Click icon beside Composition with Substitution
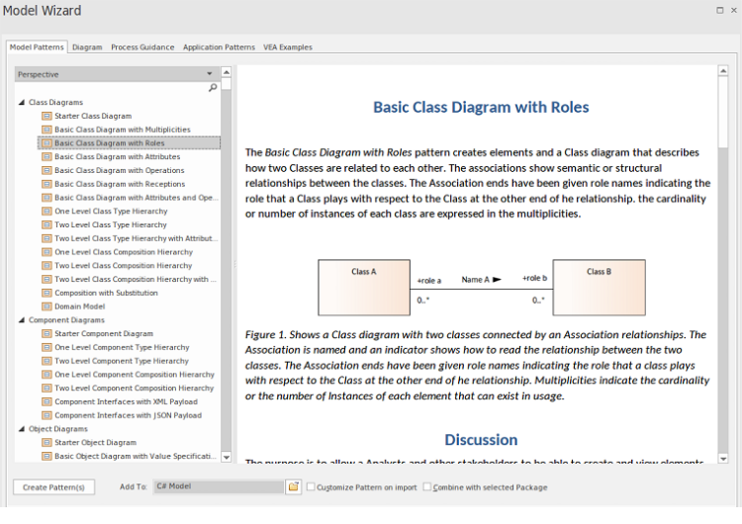Screen dimensions: 742x524 coord(46,293)
